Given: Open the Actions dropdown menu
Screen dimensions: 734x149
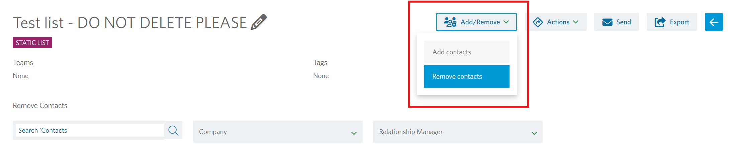Looking at the screenshot, I should tap(556, 22).
